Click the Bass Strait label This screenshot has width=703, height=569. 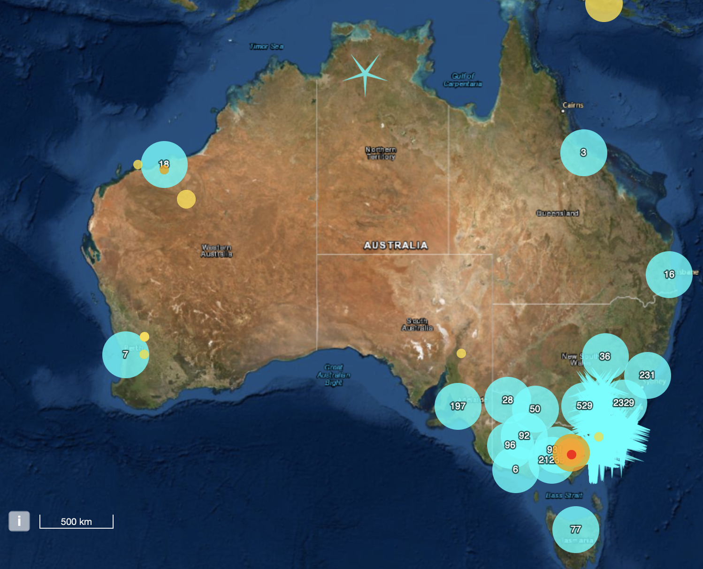click(x=564, y=495)
